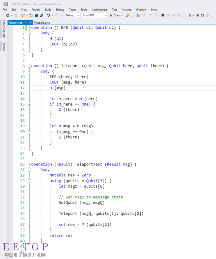Viewport: 216px width, 259px height.
Task: Open the Undo history dropdown arrow
Action: 53,16
